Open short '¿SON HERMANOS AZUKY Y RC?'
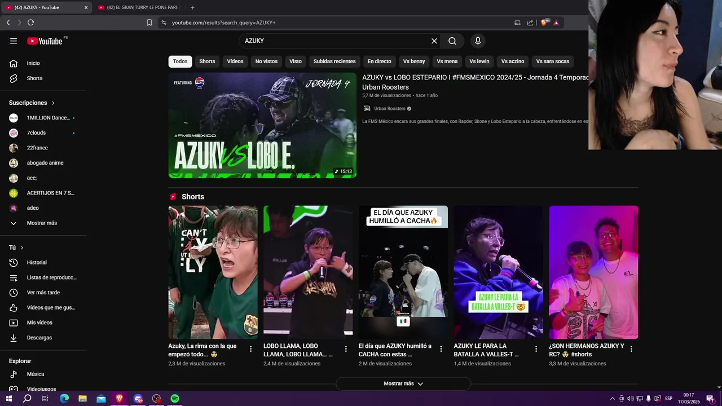 [593, 272]
